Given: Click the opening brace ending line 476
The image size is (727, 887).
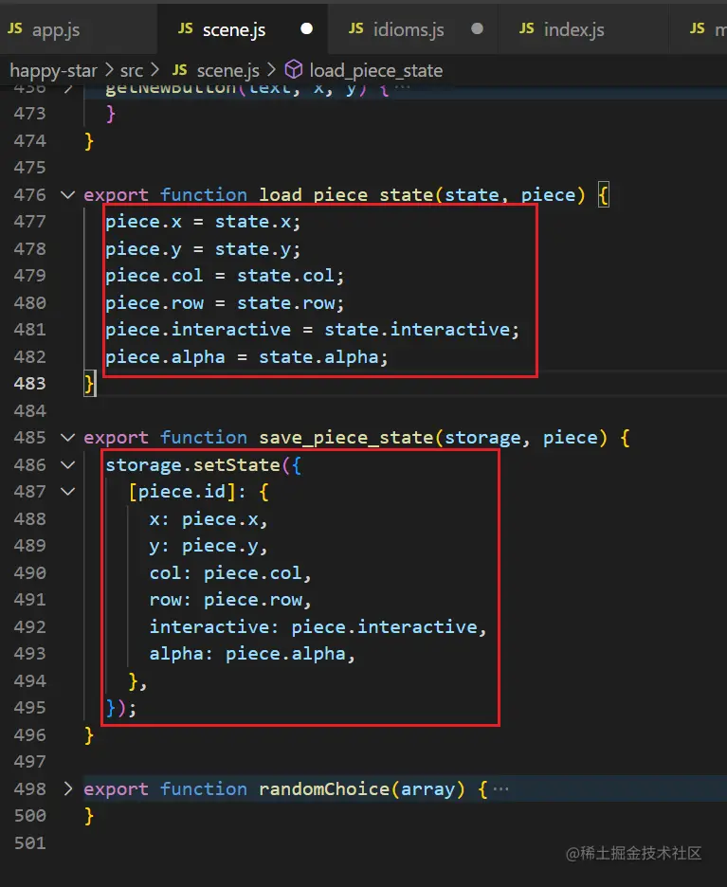Looking at the screenshot, I should pyautogui.click(x=603, y=196).
